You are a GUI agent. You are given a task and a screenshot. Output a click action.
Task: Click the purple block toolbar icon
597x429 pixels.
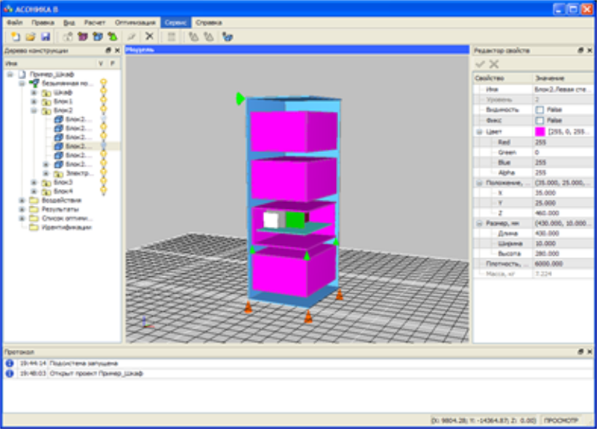pos(83,36)
